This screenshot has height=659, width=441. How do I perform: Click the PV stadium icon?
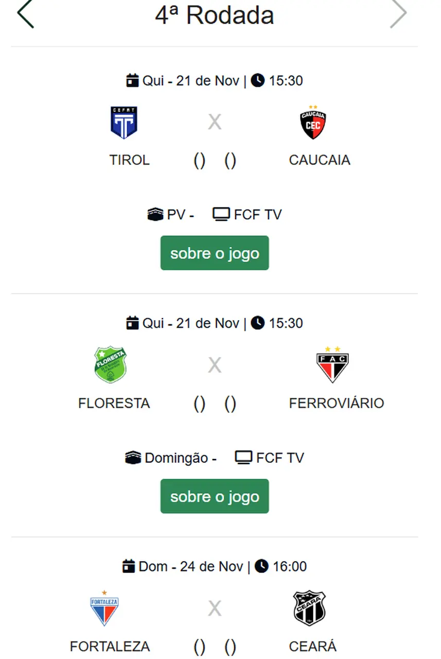tap(155, 215)
